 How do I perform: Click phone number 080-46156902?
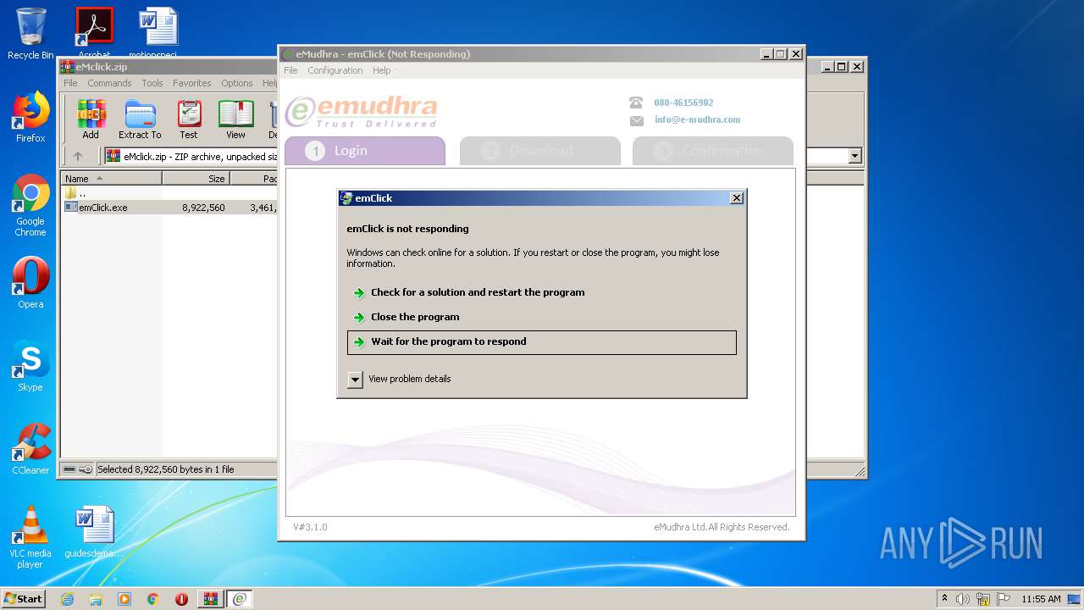pos(683,103)
